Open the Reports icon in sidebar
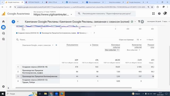This screenshot has width=170, height=96. click(x=3, y=27)
